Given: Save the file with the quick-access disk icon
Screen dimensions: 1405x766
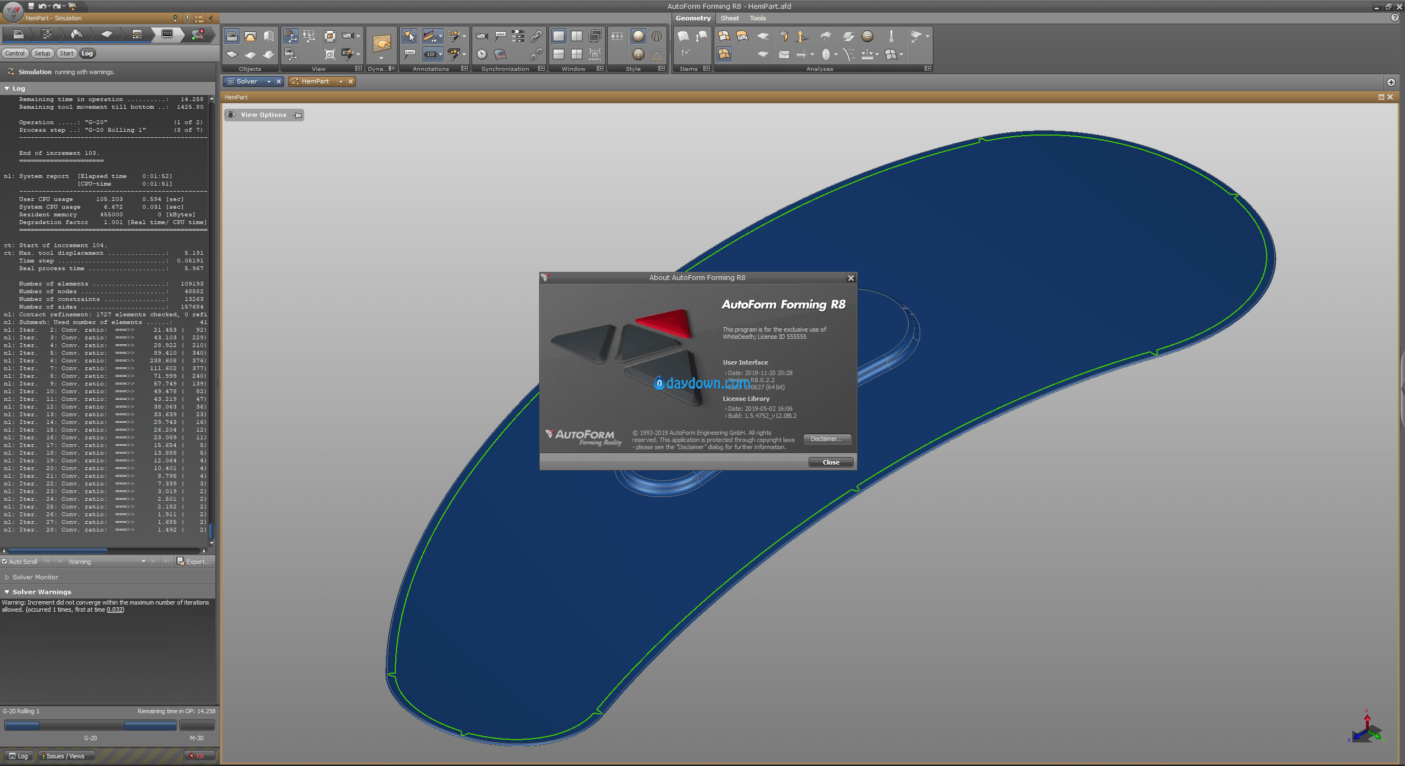Looking at the screenshot, I should [31, 6].
